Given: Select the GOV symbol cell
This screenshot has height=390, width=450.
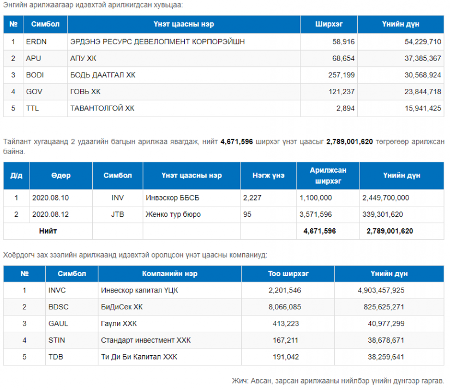Looking at the screenshot, I should (45, 92).
